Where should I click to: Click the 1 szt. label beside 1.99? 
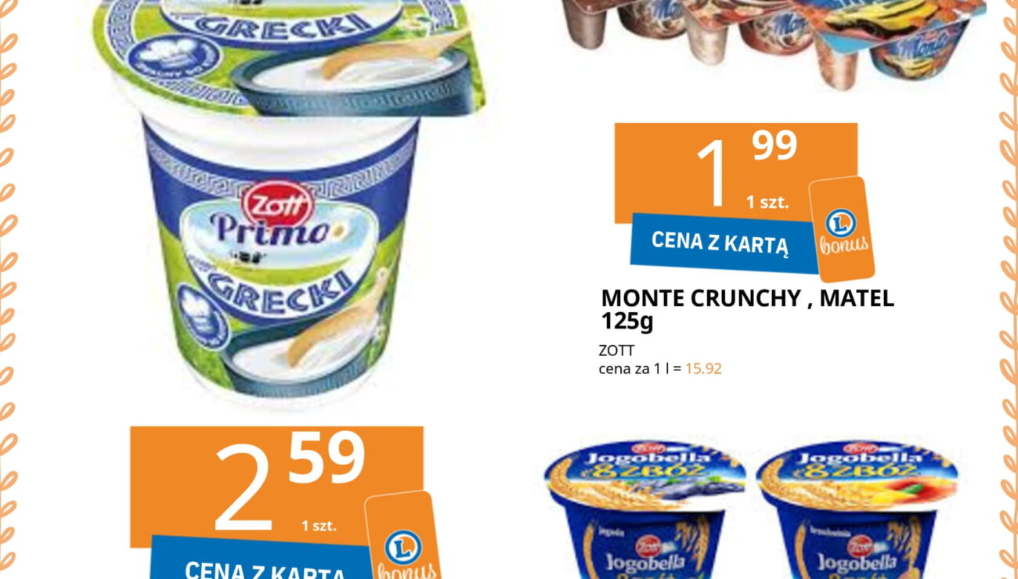pyautogui.click(x=767, y=203)
